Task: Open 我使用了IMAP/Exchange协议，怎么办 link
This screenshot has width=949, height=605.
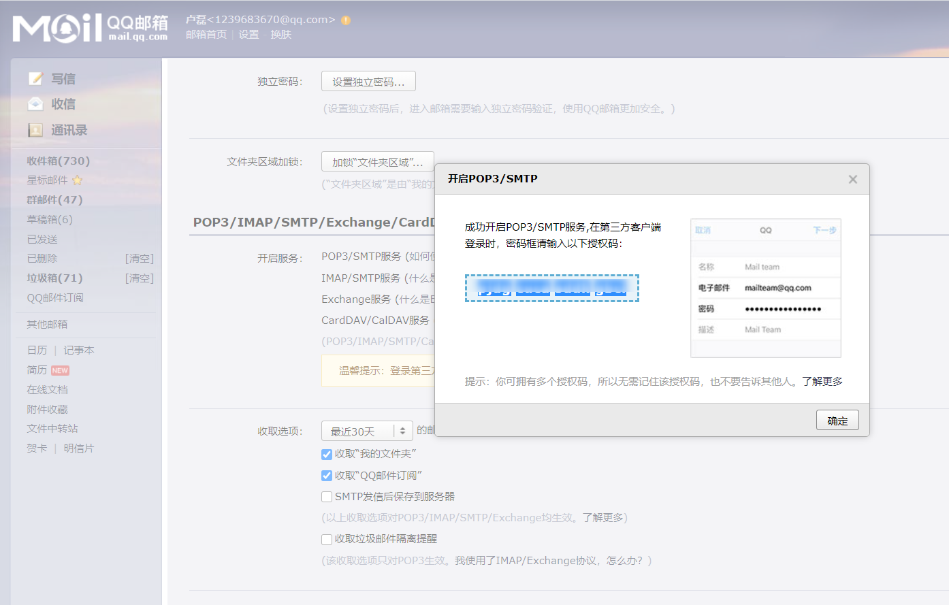Action: click(x=549, y=561)
